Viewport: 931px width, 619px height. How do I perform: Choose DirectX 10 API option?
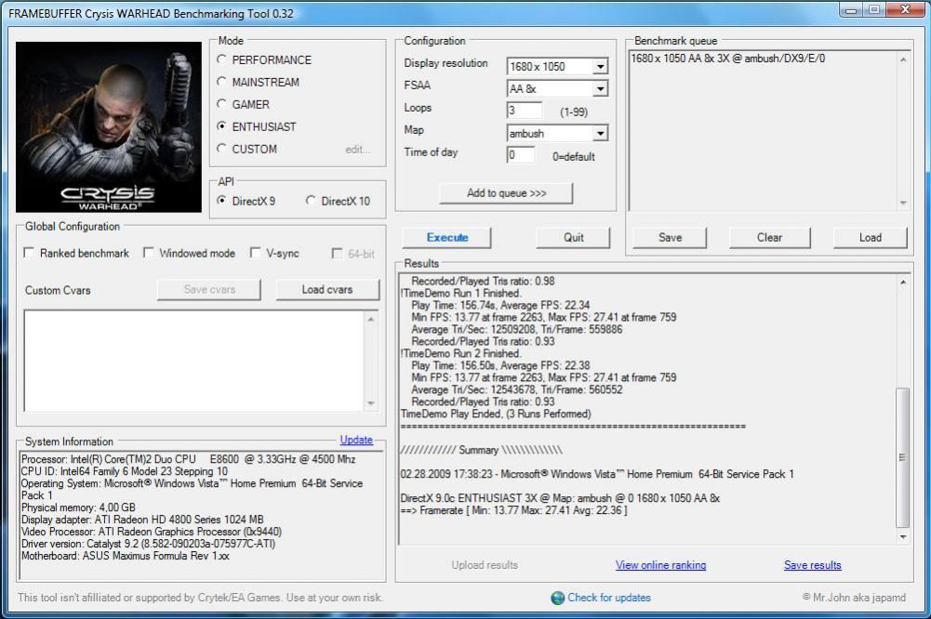click(311, 201)
